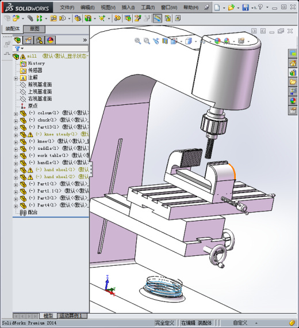Viewport: 299px width, 328px height.
Task: Click the Insert Components icon in the assembly toolbar
Action: pyautogui.click(x=16, y=18)
